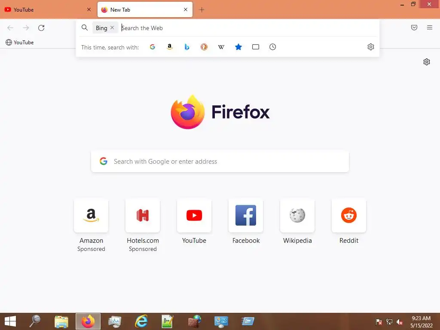440x330 pixels.
Task: Minimize the Firefox window
Action: click(x=402, y=4)
